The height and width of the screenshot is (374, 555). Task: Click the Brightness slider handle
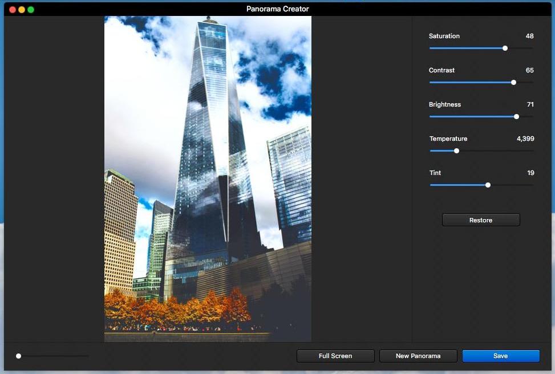coord(516,116)
